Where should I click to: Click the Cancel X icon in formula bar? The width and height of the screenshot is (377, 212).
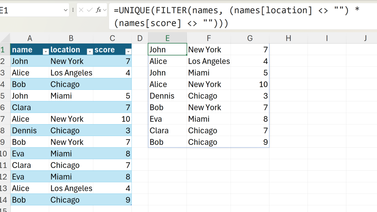(x=81, y=10)
